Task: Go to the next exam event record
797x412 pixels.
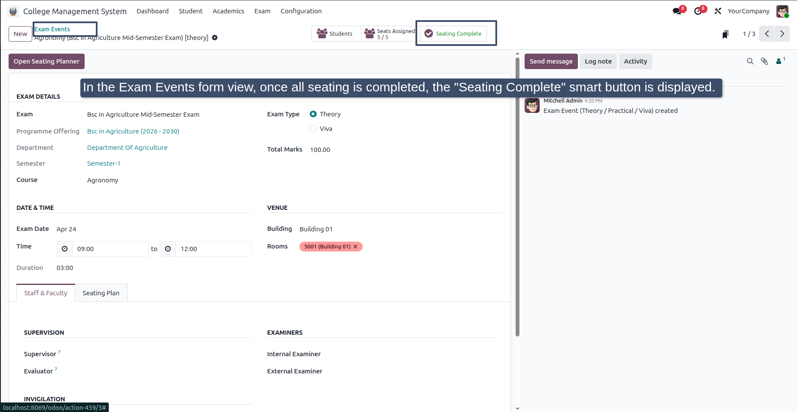Action: point(782,34)
